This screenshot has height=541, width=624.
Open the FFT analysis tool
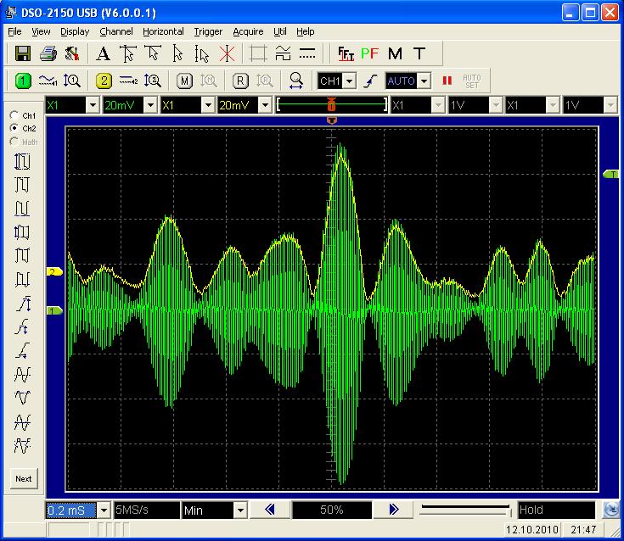click(x=346, y=53)
